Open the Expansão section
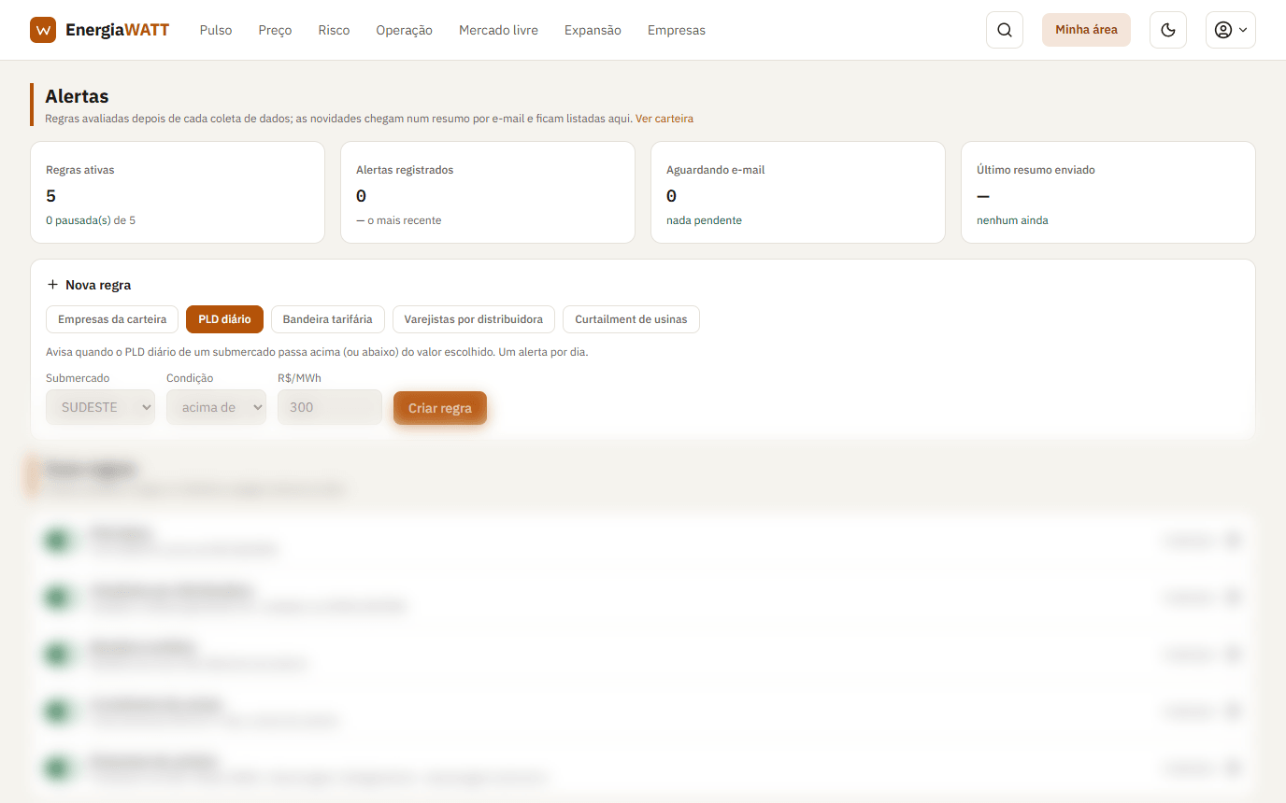 point(593,30)
